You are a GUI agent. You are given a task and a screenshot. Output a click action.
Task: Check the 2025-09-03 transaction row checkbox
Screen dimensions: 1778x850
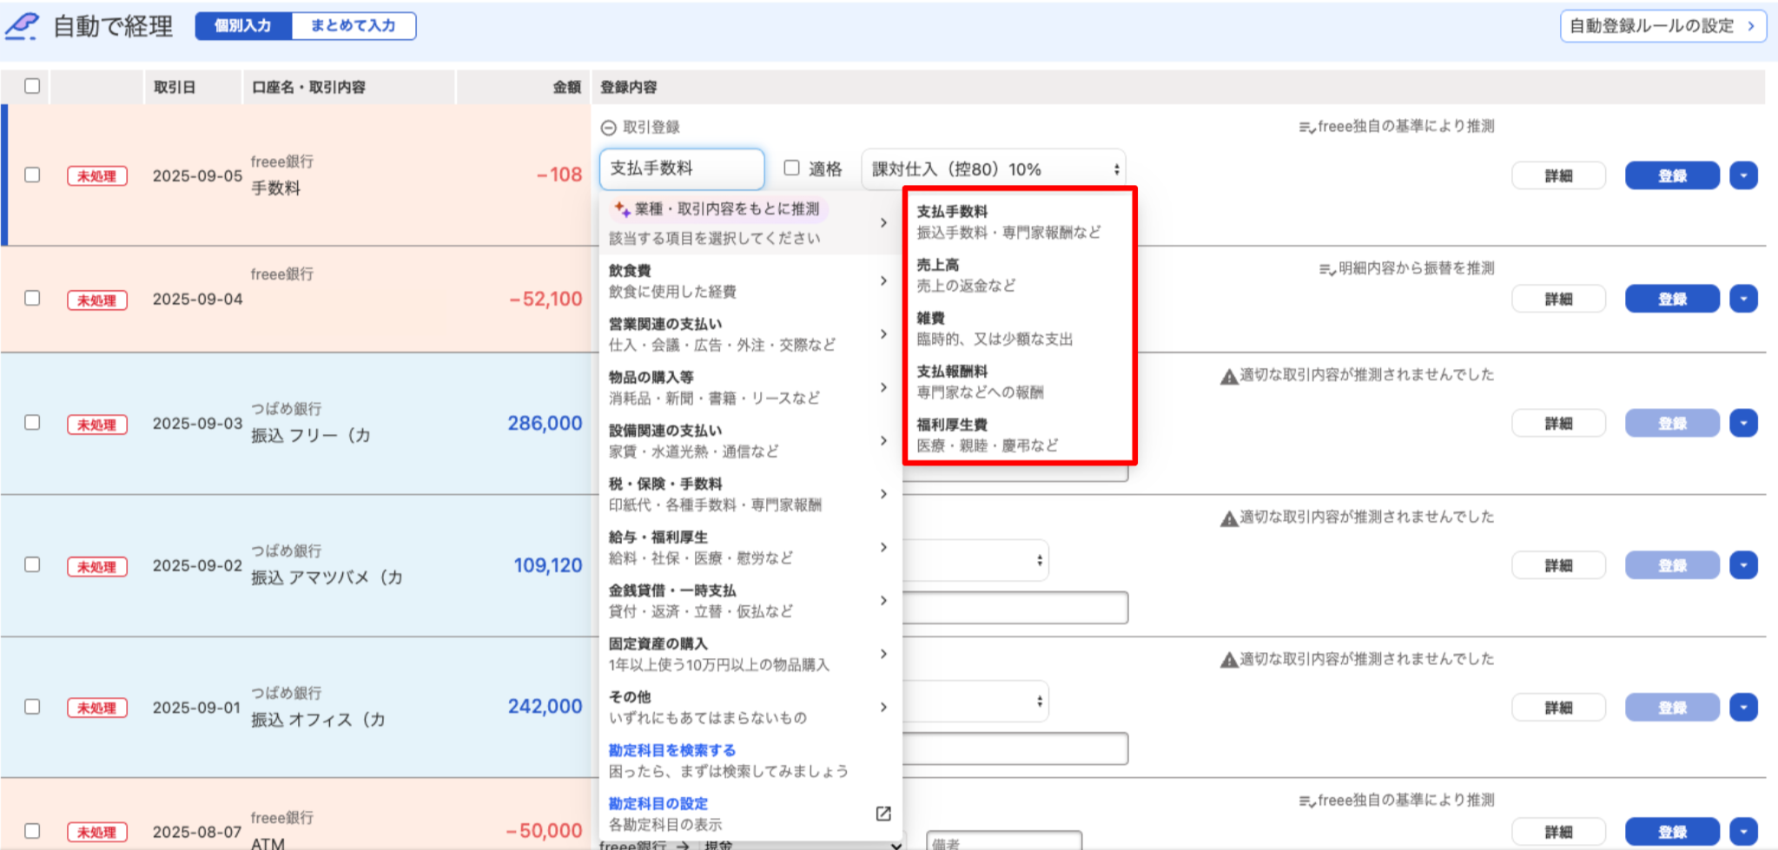32,422
